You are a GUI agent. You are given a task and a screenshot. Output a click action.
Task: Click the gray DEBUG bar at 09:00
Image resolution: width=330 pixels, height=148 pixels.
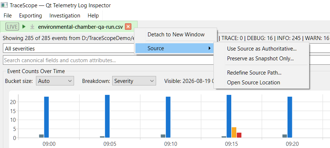tap(41, 136)
